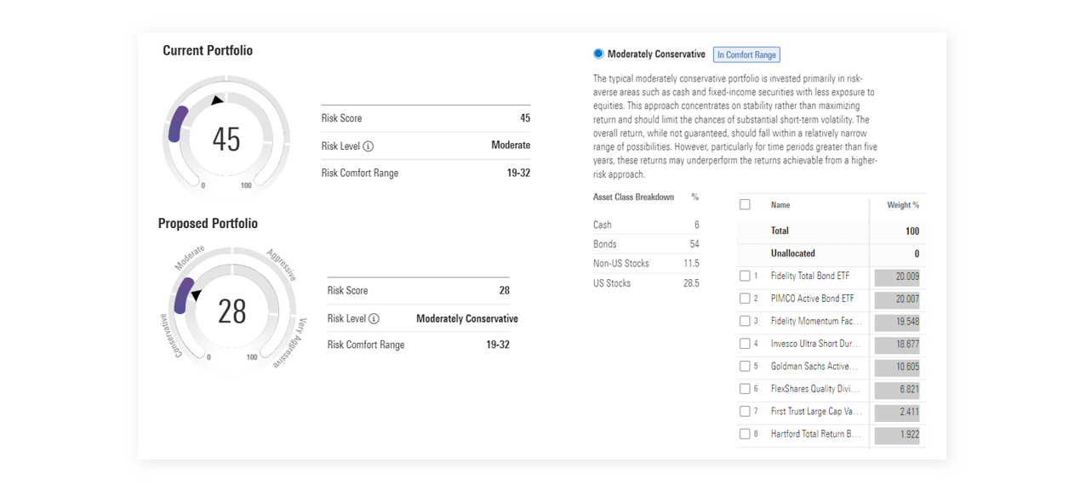Image resolution: width=1080 pixels, height=496 pixels.
Task: Click the purple comfort range arc on Proposed gauge
Action: pos(182,295)
